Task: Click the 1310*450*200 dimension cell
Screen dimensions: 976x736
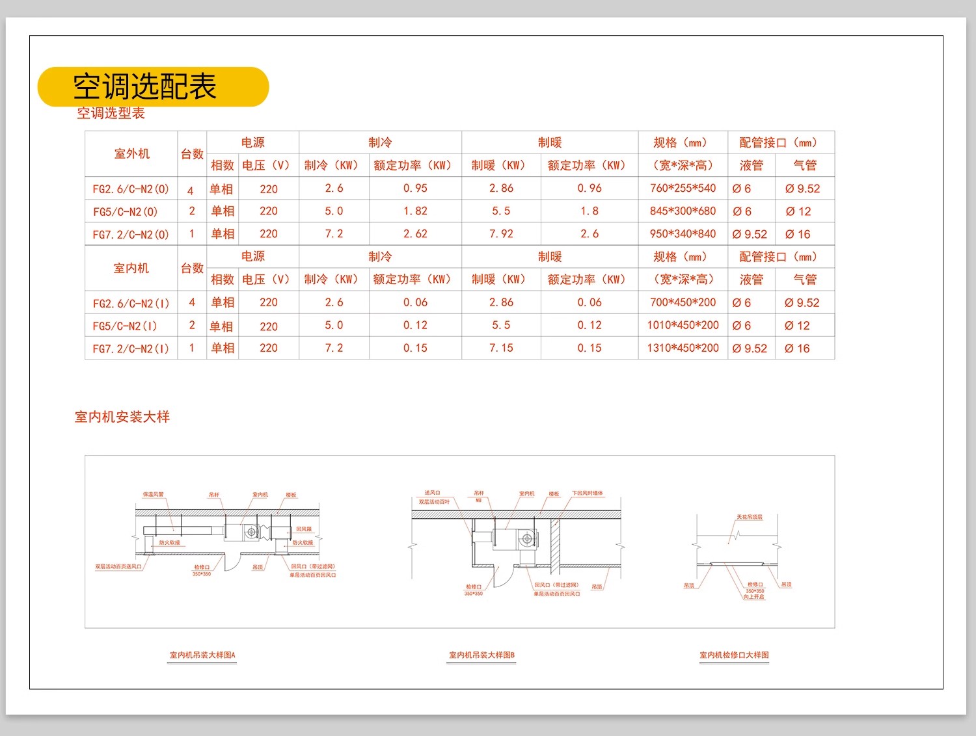Action: coord(683,348)
